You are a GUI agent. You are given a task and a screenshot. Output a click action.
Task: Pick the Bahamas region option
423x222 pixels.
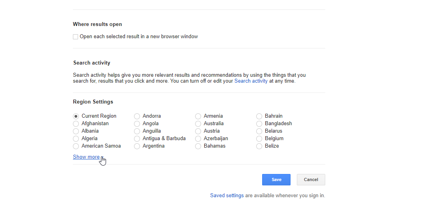pyautogui.click(x=198, y=146)
